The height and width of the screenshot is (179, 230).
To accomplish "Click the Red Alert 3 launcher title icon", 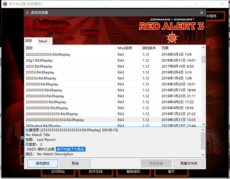I will (x=5, y=4).
